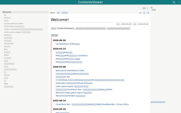Click the 2025-06-14 date heading
The height and width of the screenshot is (113, 181).
click(59, 101)
